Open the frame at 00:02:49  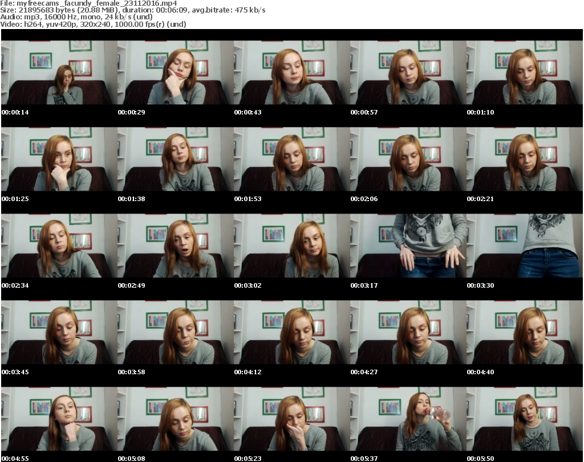[x=176, y=246]
